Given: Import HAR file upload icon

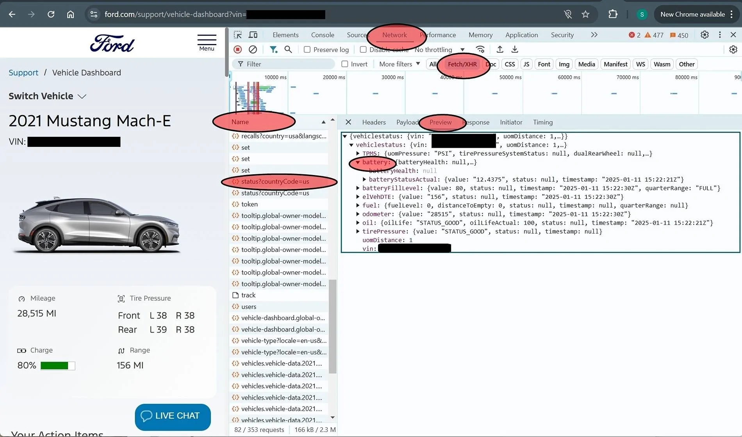Looking at the screenshot, I should [x=500, y=50].
